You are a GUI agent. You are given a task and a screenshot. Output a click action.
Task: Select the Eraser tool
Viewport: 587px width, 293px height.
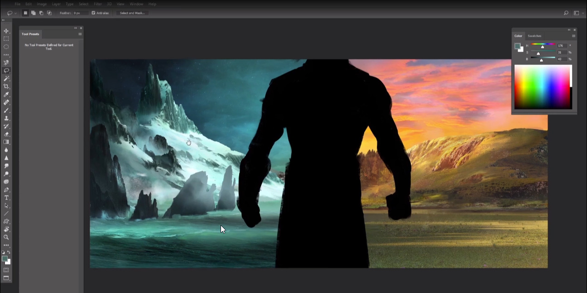(6, 134)
